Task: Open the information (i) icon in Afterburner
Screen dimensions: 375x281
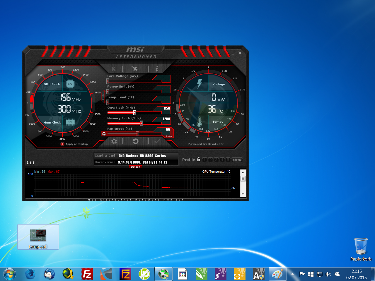Action: click(x=157, y=69)
